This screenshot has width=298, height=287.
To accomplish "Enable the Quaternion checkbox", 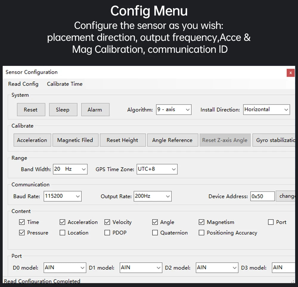I will click(x=155, y=233).
